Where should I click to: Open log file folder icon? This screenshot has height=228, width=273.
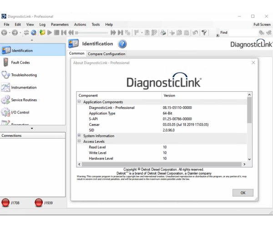[42, 33]
